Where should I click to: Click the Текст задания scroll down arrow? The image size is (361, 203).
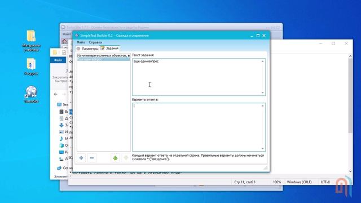click(262, 92)
